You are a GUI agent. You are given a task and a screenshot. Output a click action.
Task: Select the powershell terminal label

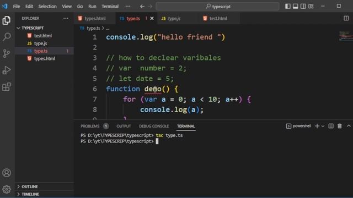(298, 126)
